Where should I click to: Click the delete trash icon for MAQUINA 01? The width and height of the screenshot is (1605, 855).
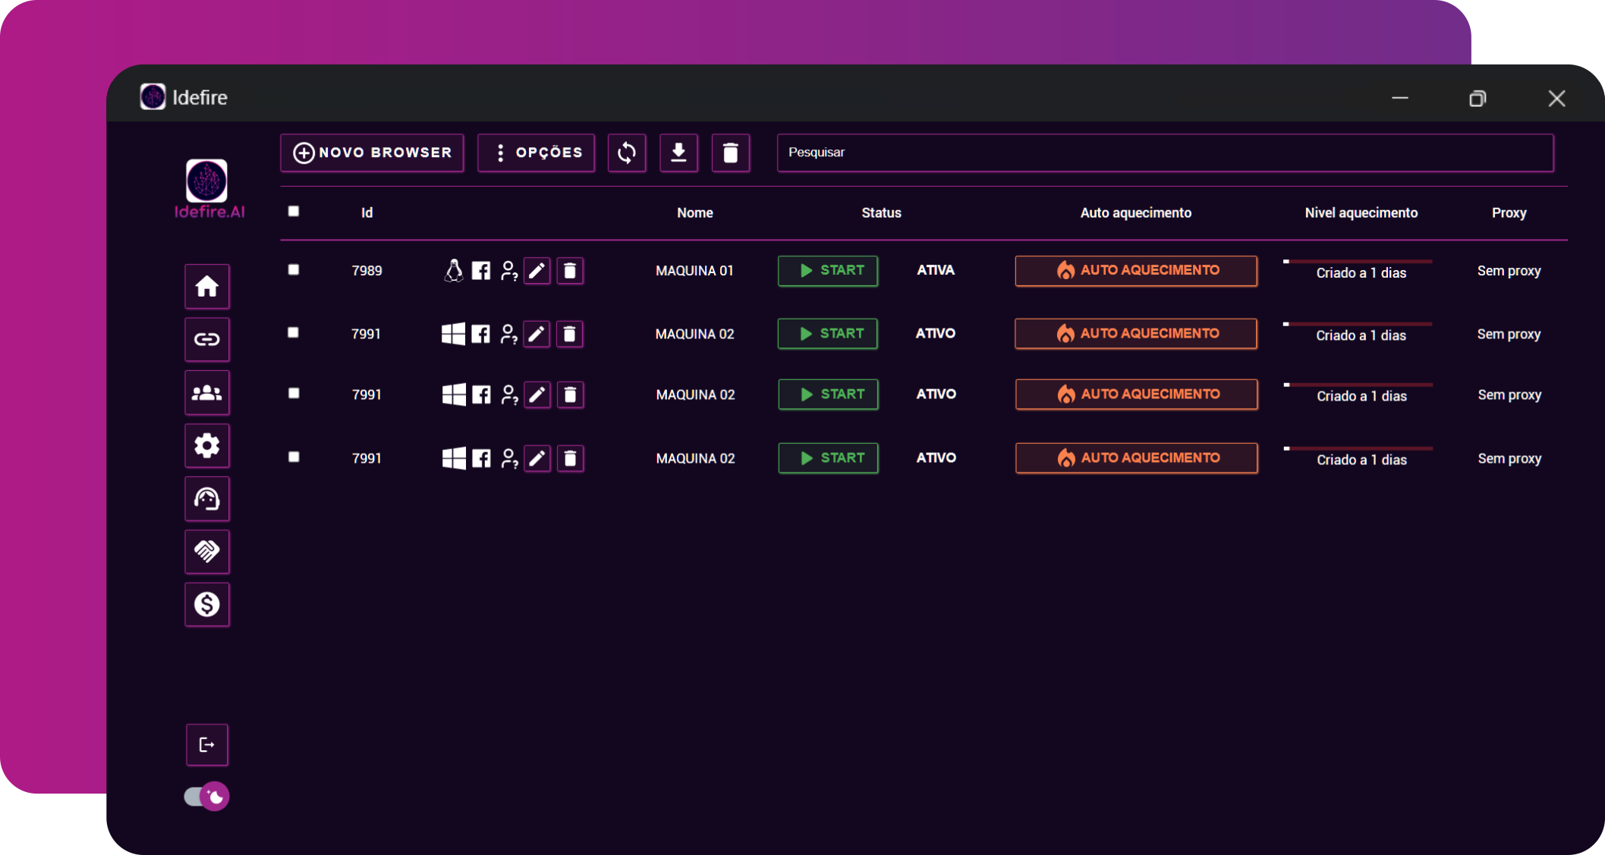pos(570,270)
